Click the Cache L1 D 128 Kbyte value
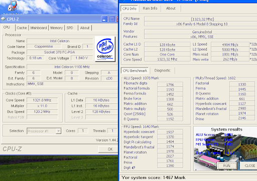 tap(167, 44)
